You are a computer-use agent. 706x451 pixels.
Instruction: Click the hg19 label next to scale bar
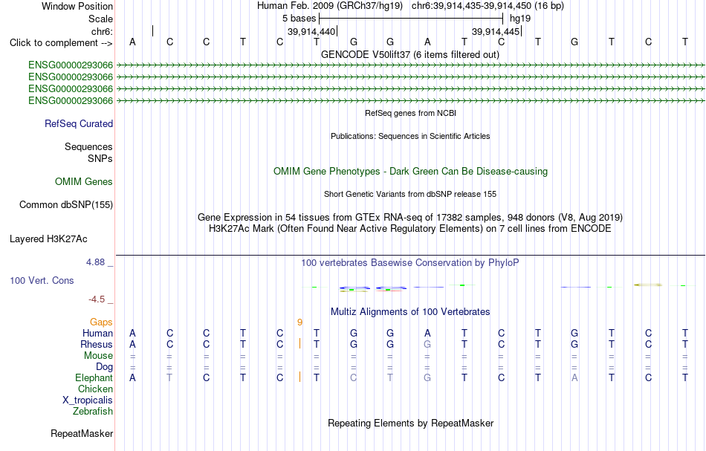tap(520, 19)
